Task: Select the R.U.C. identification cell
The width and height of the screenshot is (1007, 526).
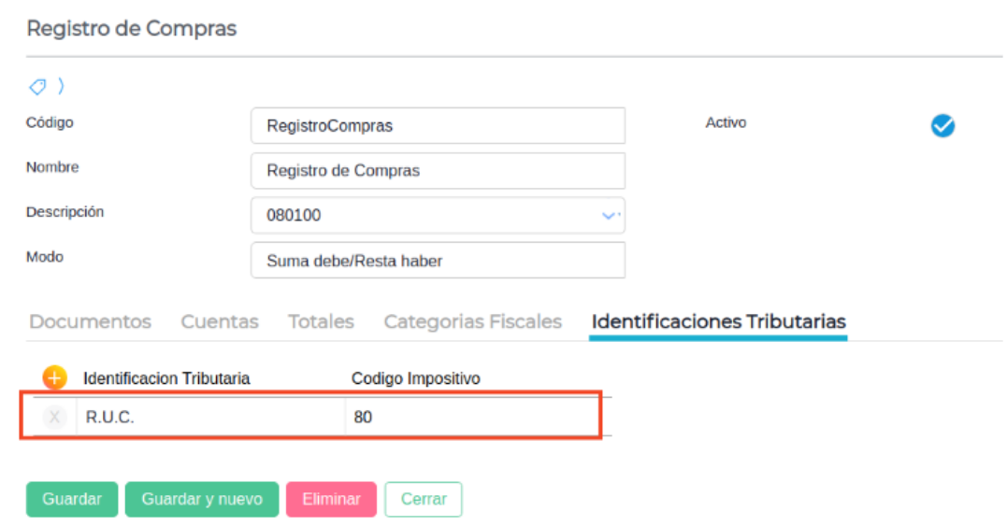Action: 210,418
